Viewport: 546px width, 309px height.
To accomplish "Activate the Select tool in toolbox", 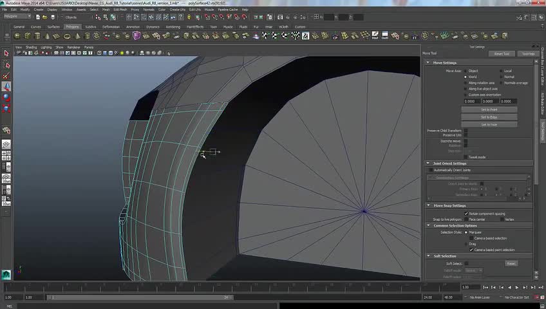I will tap(6, 53).
